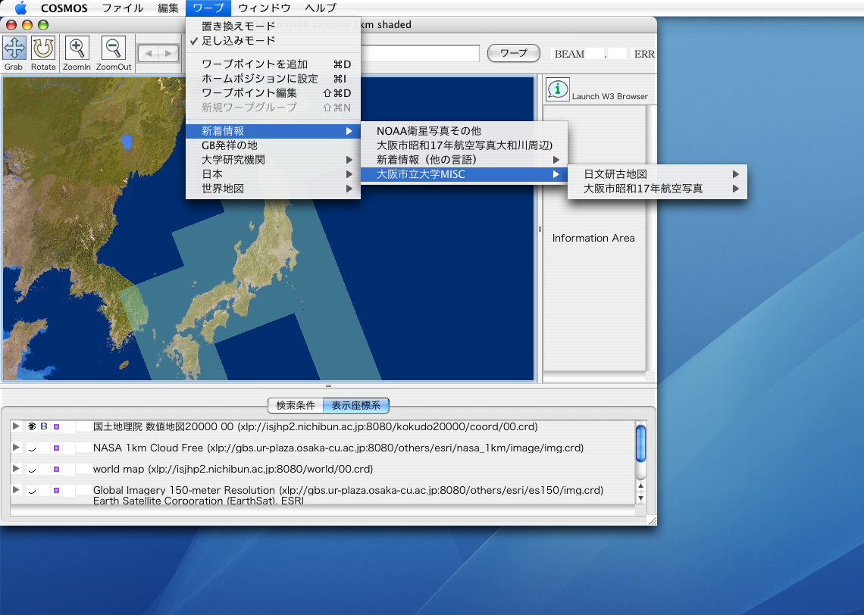
Task: Toggle visibility of Global Imagery 150-meter layer
Action: click(x=32, y=490)
